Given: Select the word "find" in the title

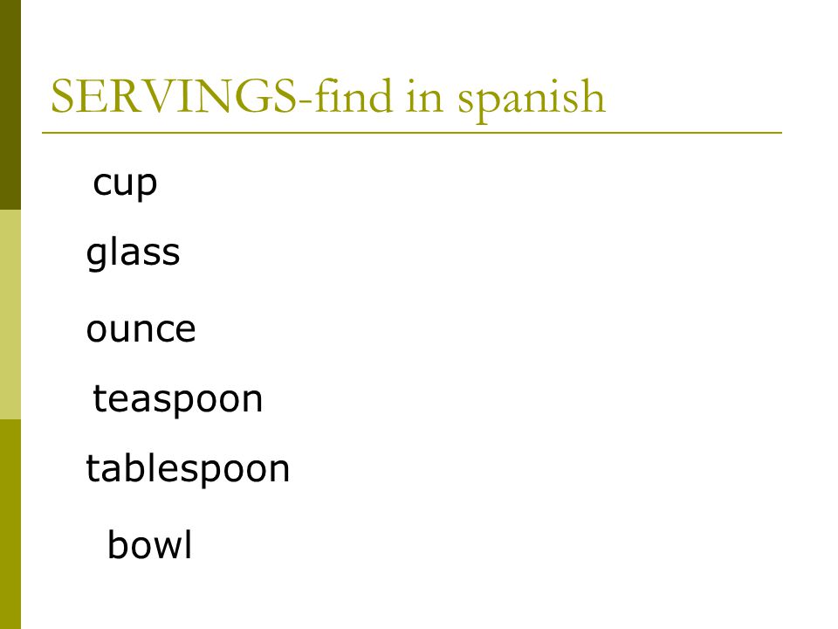Looking at the screenshot, I should click(x=354, y=95).
